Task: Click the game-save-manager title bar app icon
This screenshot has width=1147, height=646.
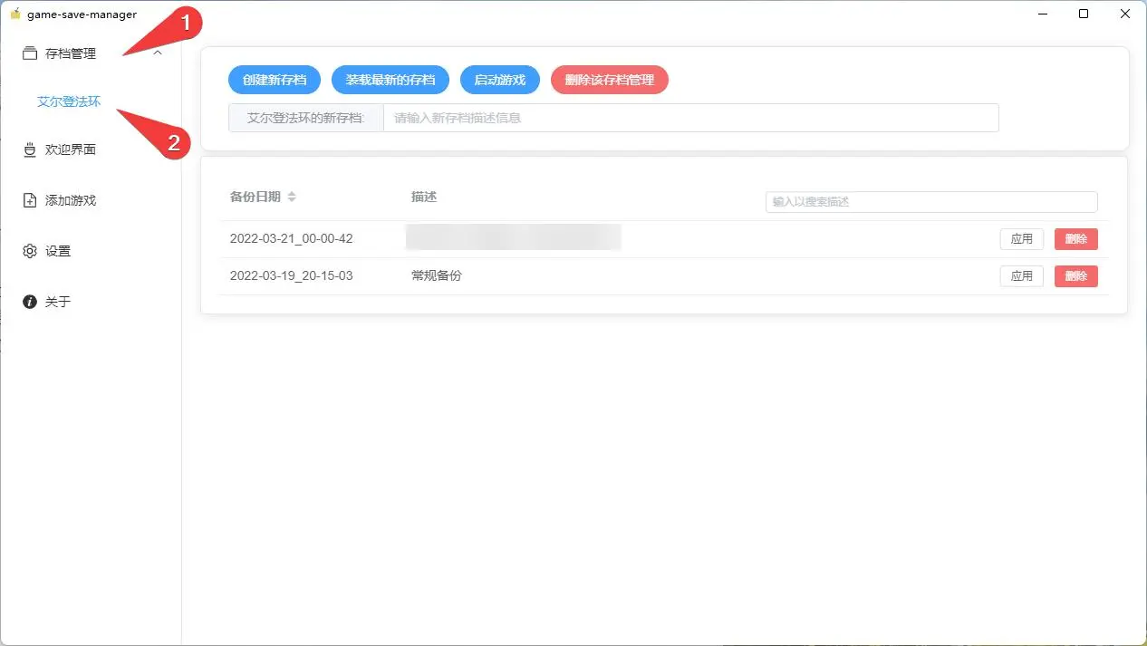Action: (14, 14)
